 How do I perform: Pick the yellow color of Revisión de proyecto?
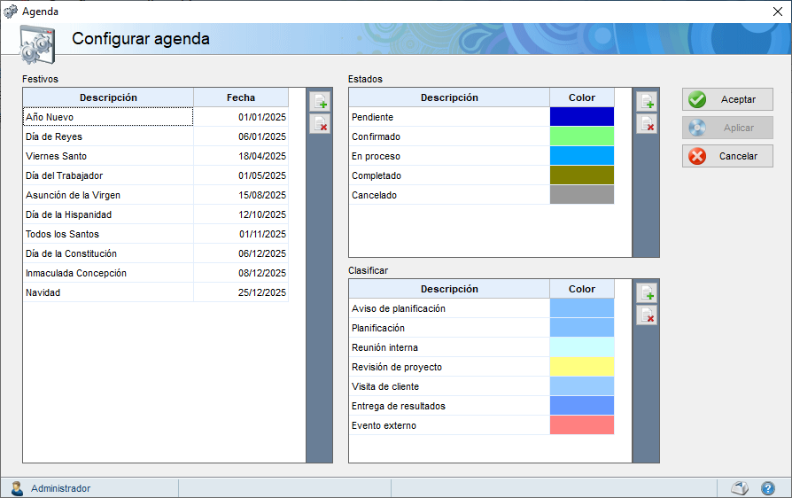click(582, 367)
